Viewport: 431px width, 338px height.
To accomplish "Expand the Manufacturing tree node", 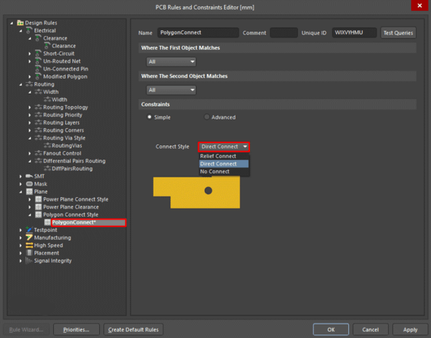I will pos(21,237).
